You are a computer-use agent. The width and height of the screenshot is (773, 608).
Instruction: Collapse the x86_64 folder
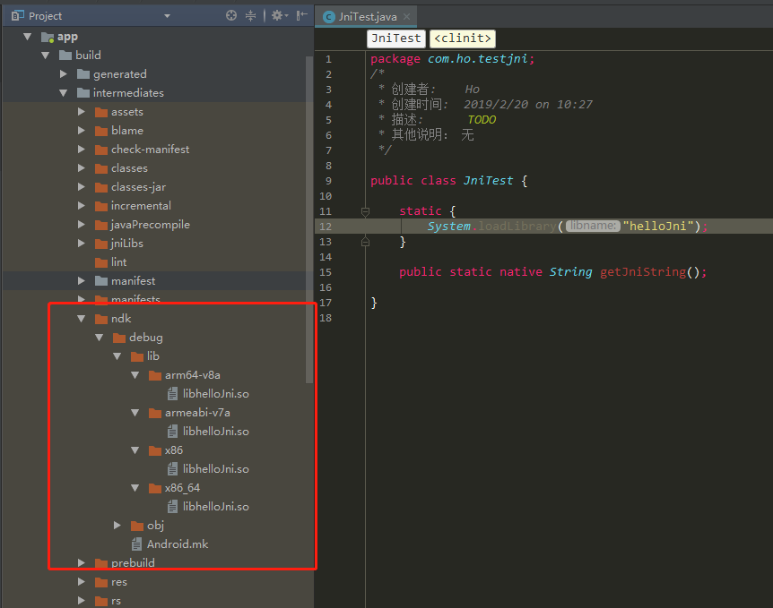click(x=135, y=488)
